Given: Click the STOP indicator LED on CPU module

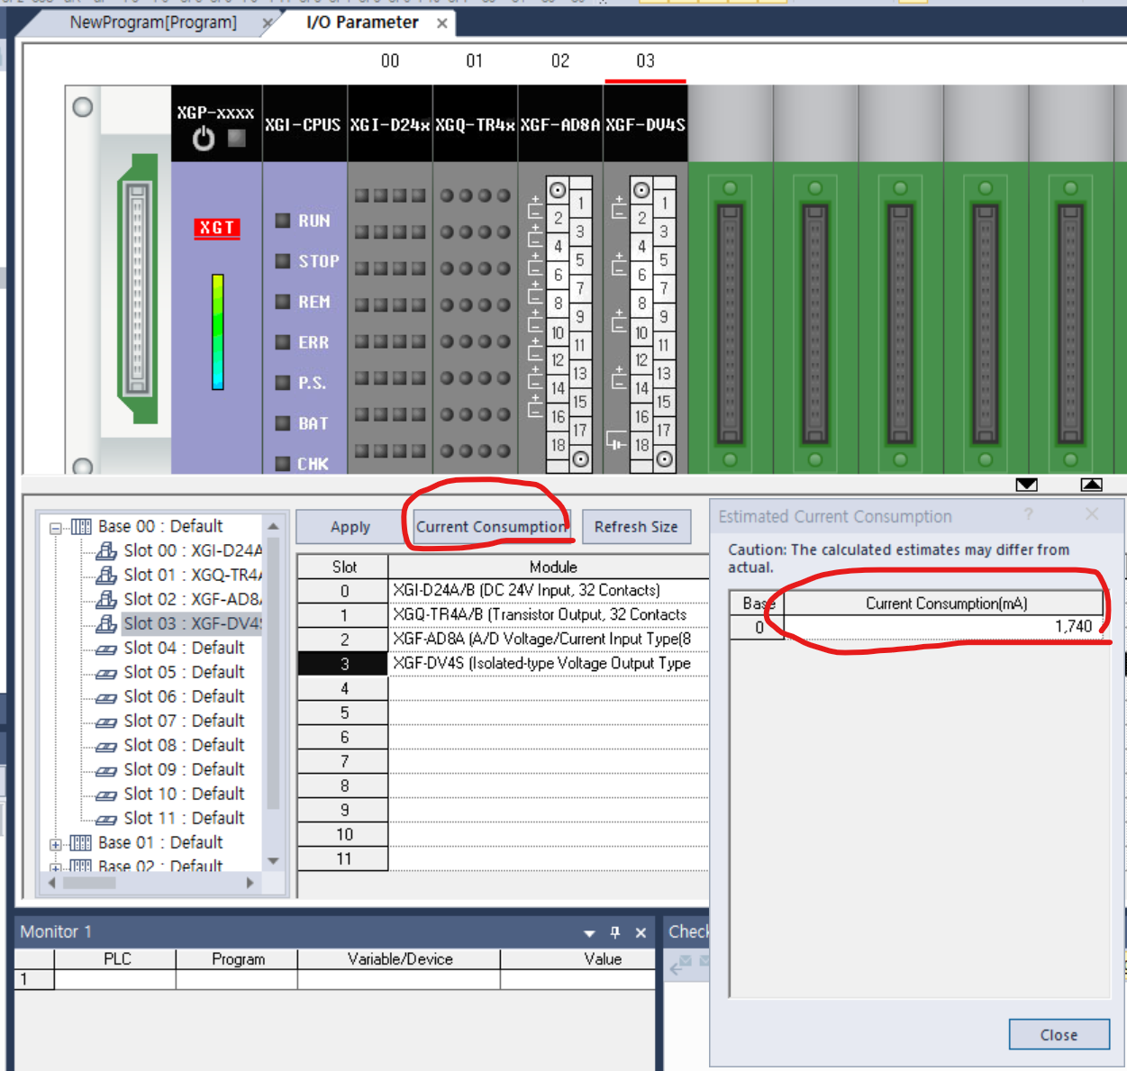Looking at the screenshot, I should point(283,261).
